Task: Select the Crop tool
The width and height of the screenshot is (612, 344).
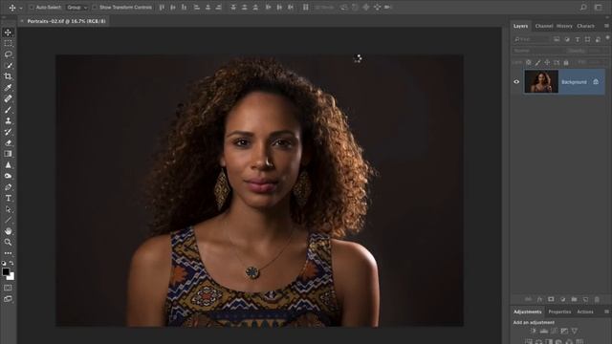Action: pyautogui.click(x=8, y=76)
